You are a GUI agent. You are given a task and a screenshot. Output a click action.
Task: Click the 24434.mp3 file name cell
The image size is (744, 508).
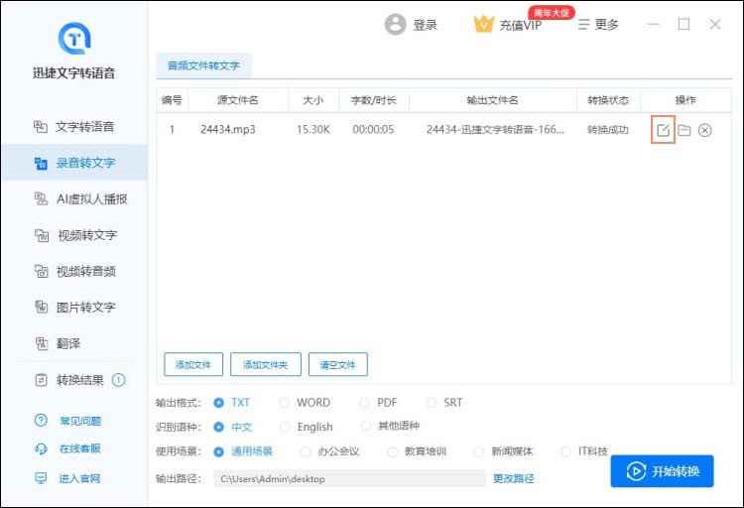228,130
